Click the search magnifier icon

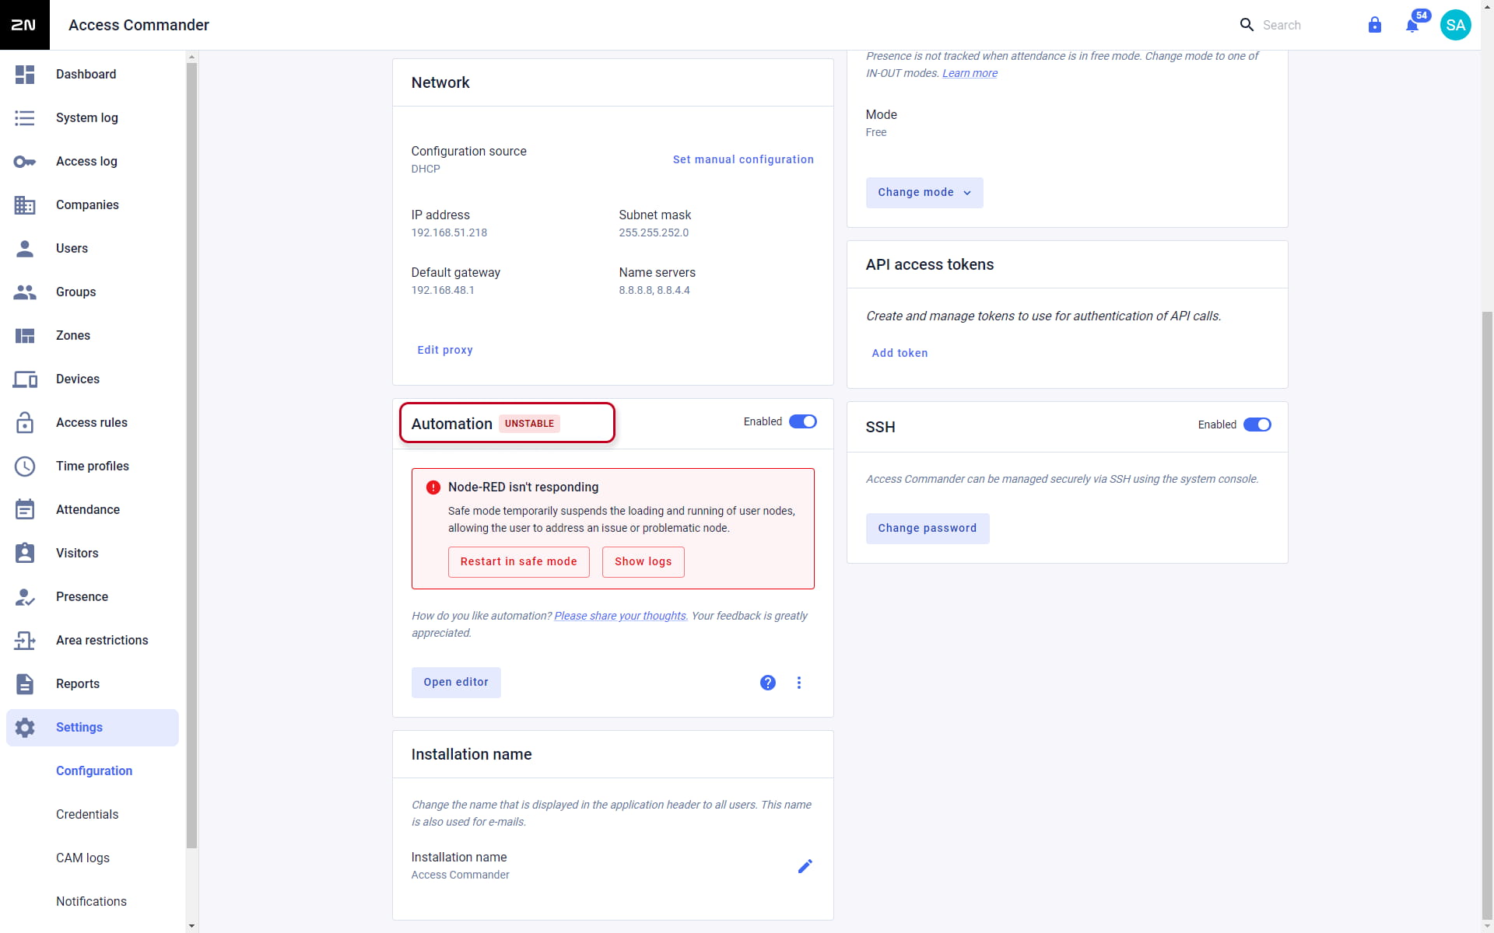[x=1247, y=25]
